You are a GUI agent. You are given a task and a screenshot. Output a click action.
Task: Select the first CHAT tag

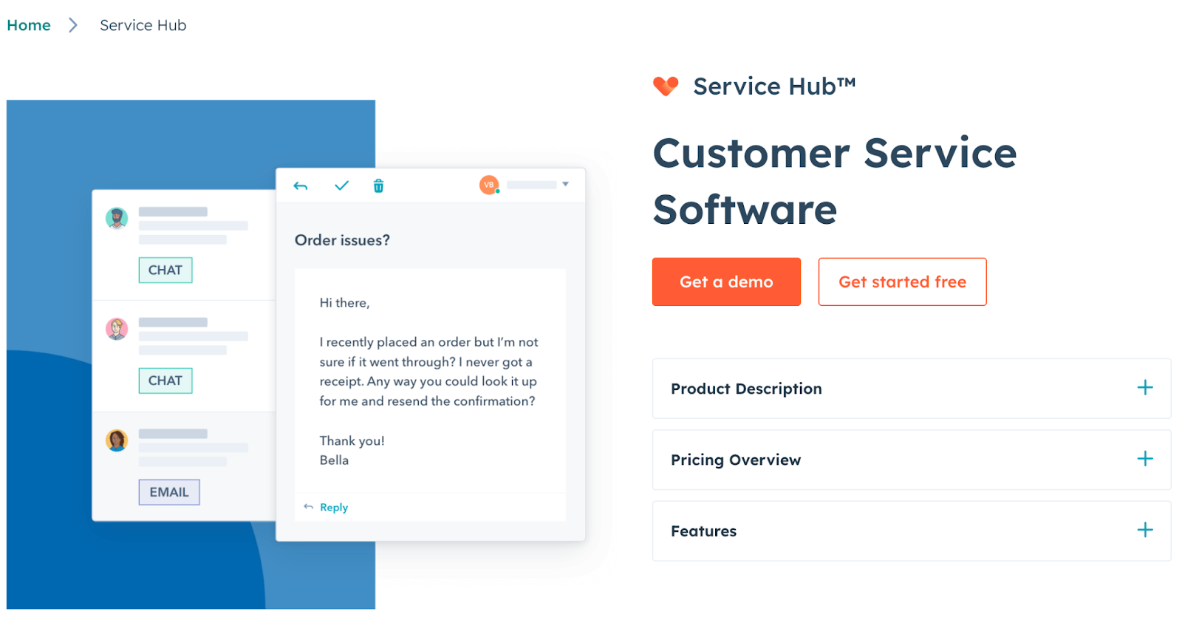(x=165, y=270)
